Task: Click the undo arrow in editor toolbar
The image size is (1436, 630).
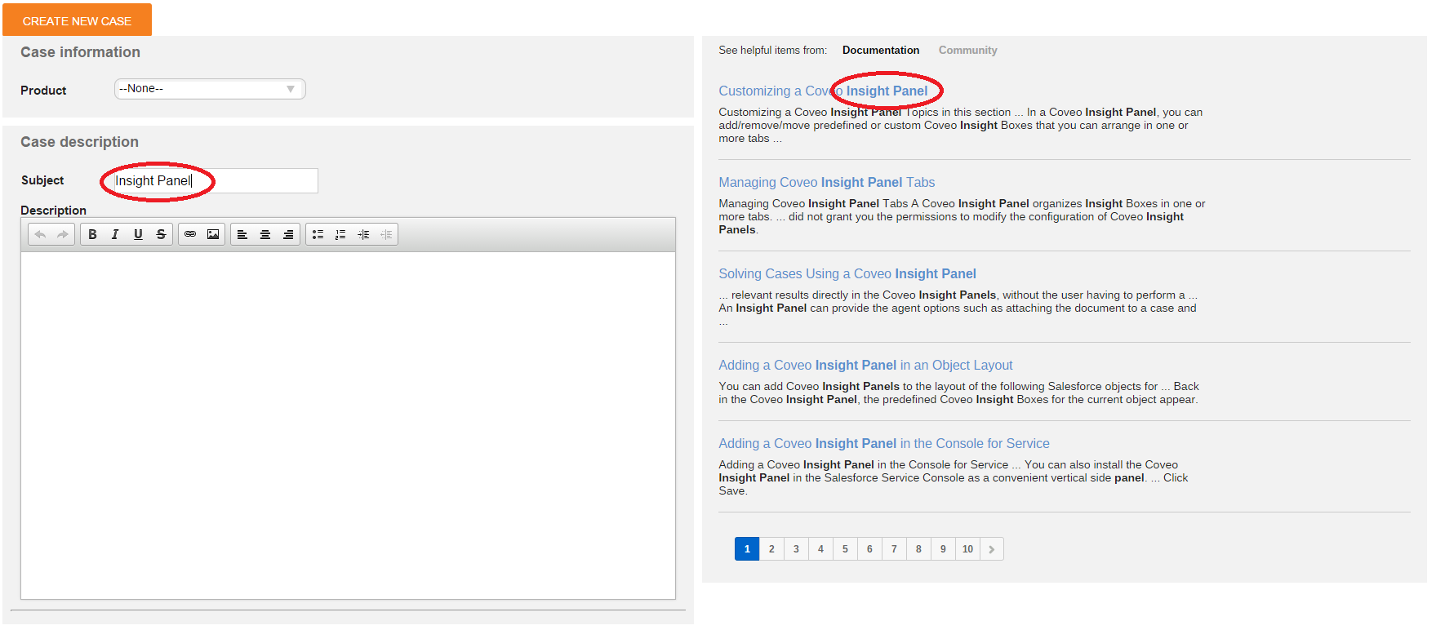Action: (x=40, y=234)
